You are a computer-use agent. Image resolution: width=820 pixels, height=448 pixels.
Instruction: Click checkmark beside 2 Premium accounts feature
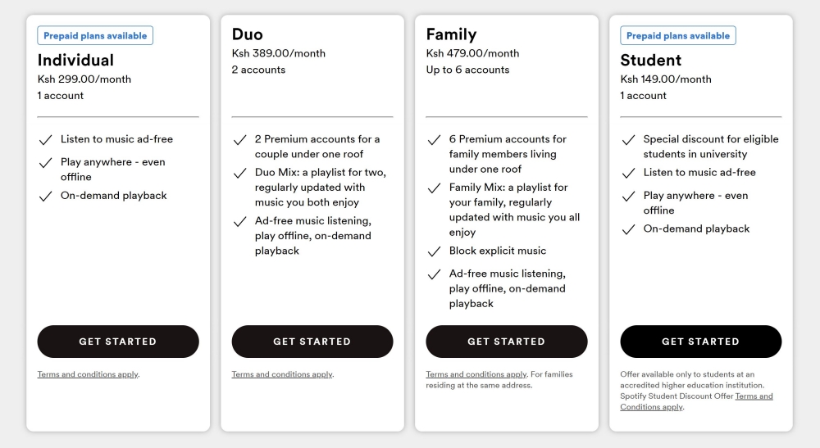click(x=240, y=140)
